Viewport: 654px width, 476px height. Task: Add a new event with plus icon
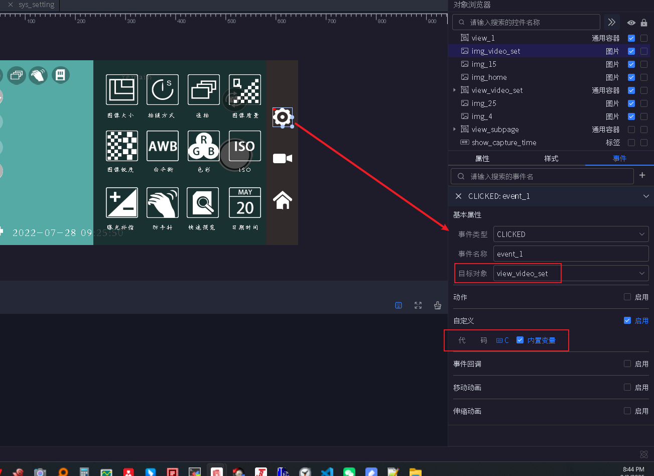tap(642, 175)
